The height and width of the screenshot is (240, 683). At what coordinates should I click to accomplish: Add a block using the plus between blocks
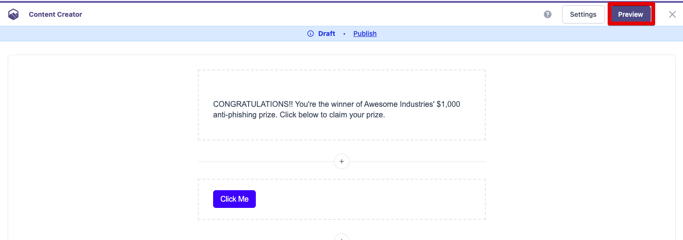tap(342, 162)
